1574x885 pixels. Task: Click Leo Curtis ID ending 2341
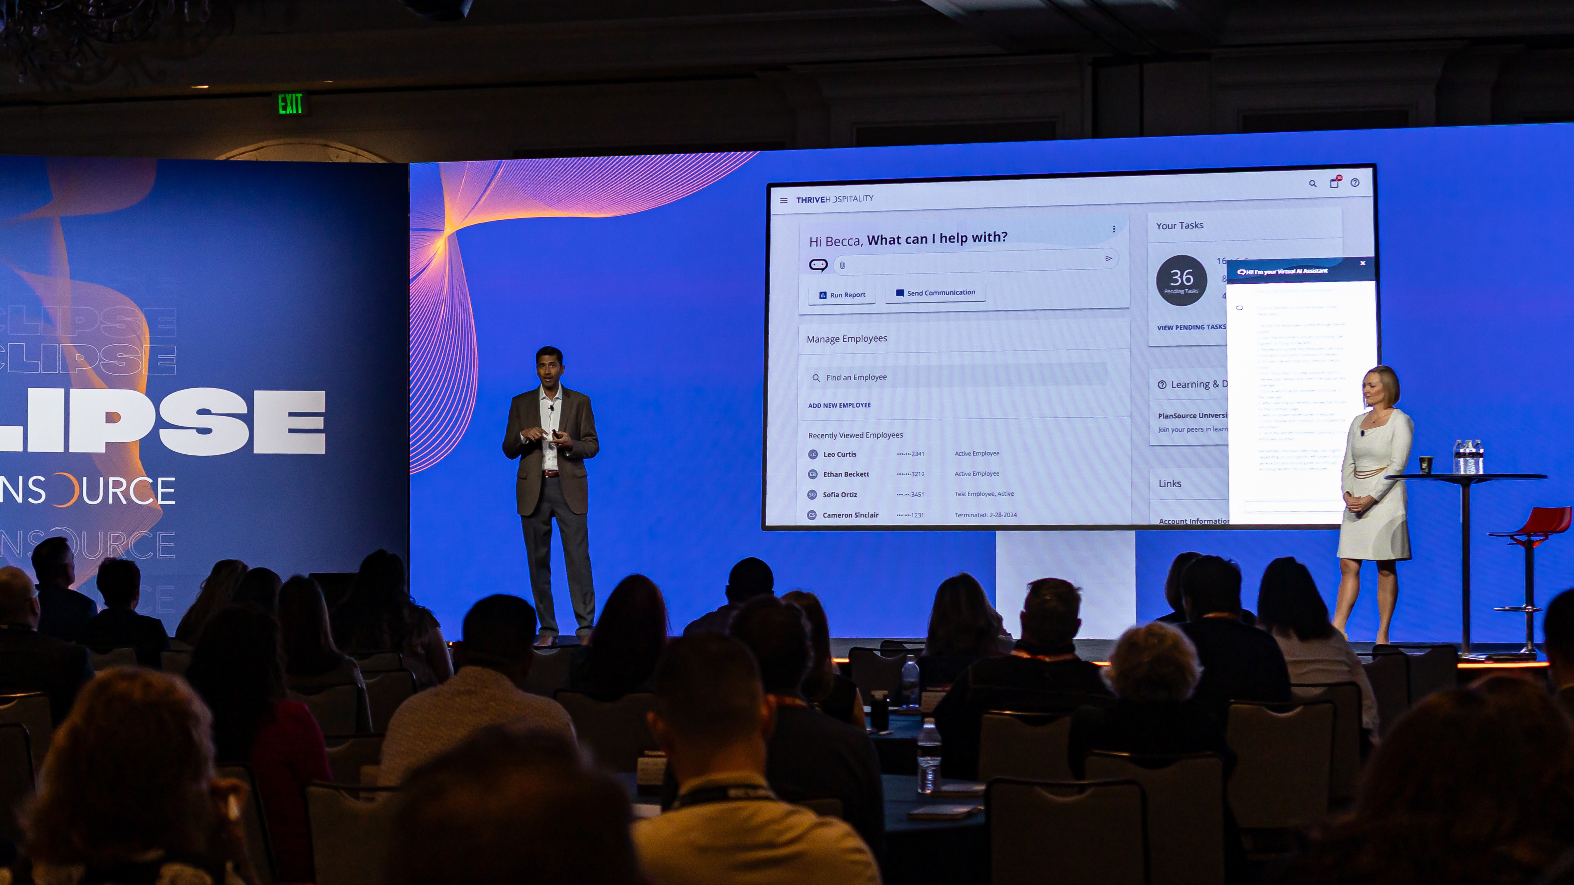pyautogui.click(x=910, y=454)
